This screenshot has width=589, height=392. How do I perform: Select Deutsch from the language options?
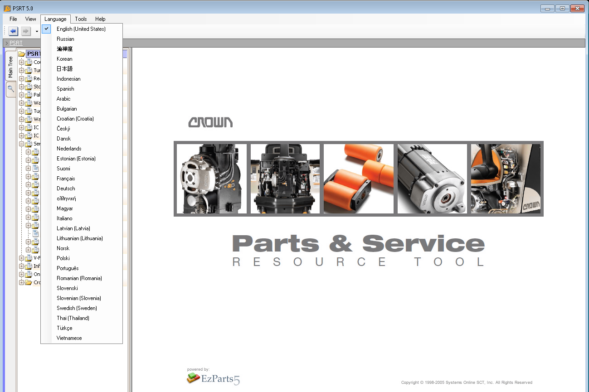tap(65, 188)
